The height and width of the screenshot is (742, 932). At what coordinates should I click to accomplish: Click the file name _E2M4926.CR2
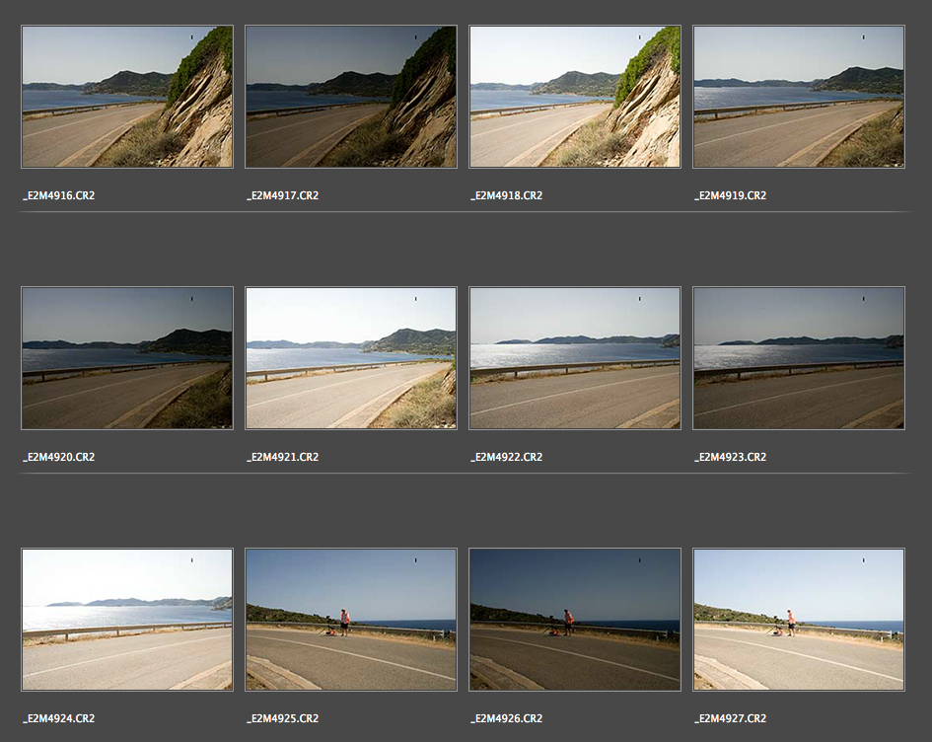[x=506, y=718]
